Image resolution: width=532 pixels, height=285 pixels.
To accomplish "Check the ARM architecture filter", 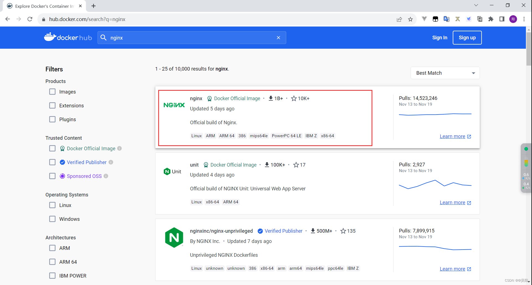I will click(x=52, y=248).
